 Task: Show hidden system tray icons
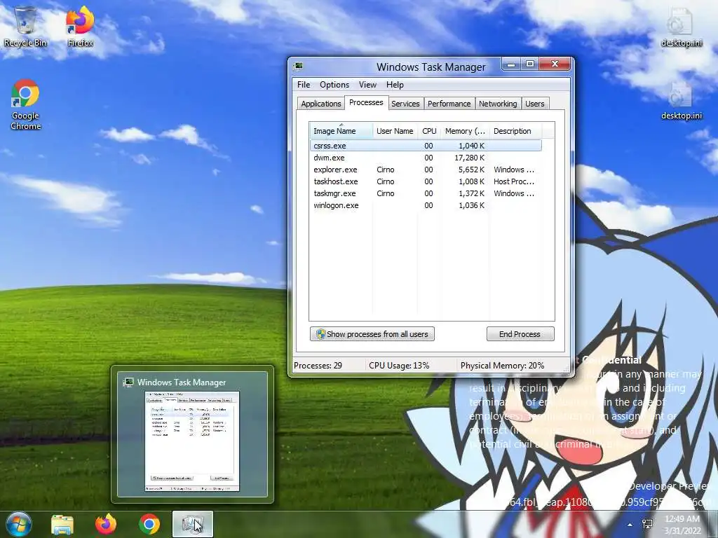coord(630,525)
